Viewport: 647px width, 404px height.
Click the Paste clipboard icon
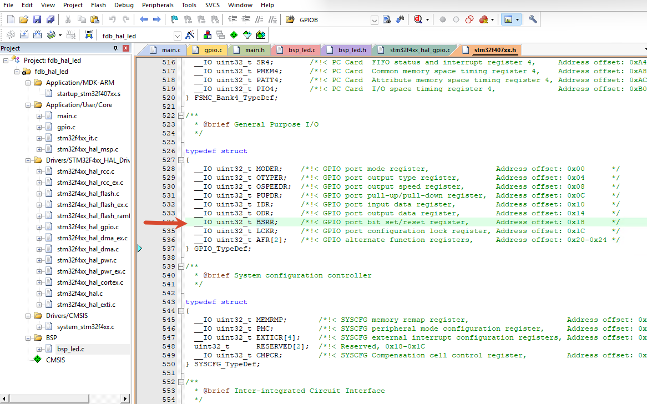95,19
